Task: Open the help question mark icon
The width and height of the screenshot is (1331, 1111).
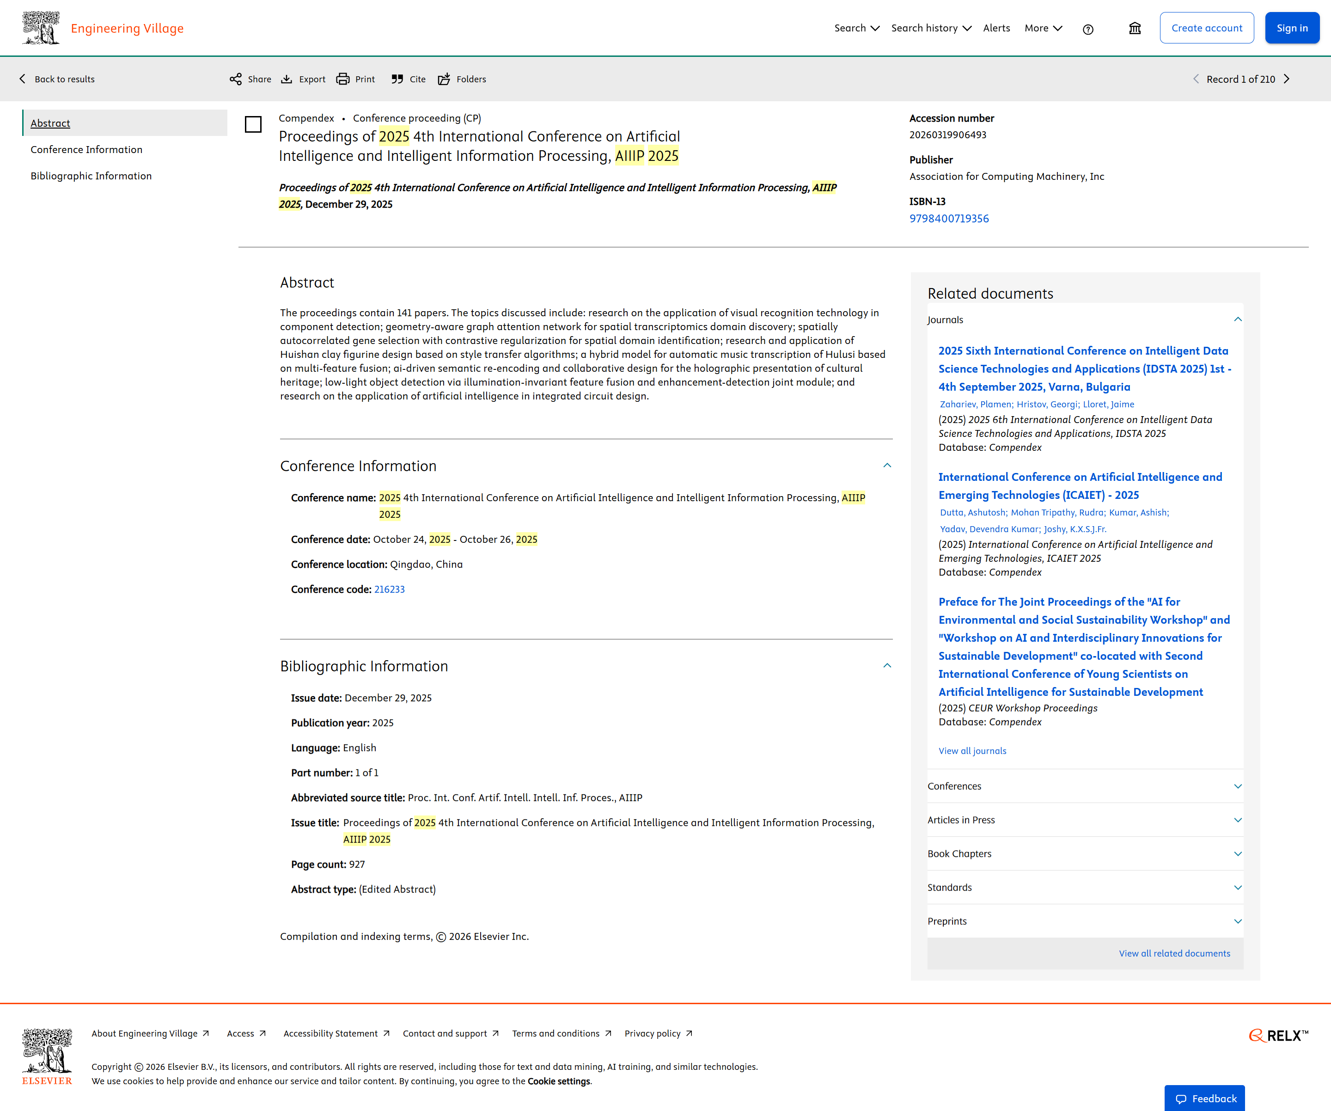Action: 1087,29
